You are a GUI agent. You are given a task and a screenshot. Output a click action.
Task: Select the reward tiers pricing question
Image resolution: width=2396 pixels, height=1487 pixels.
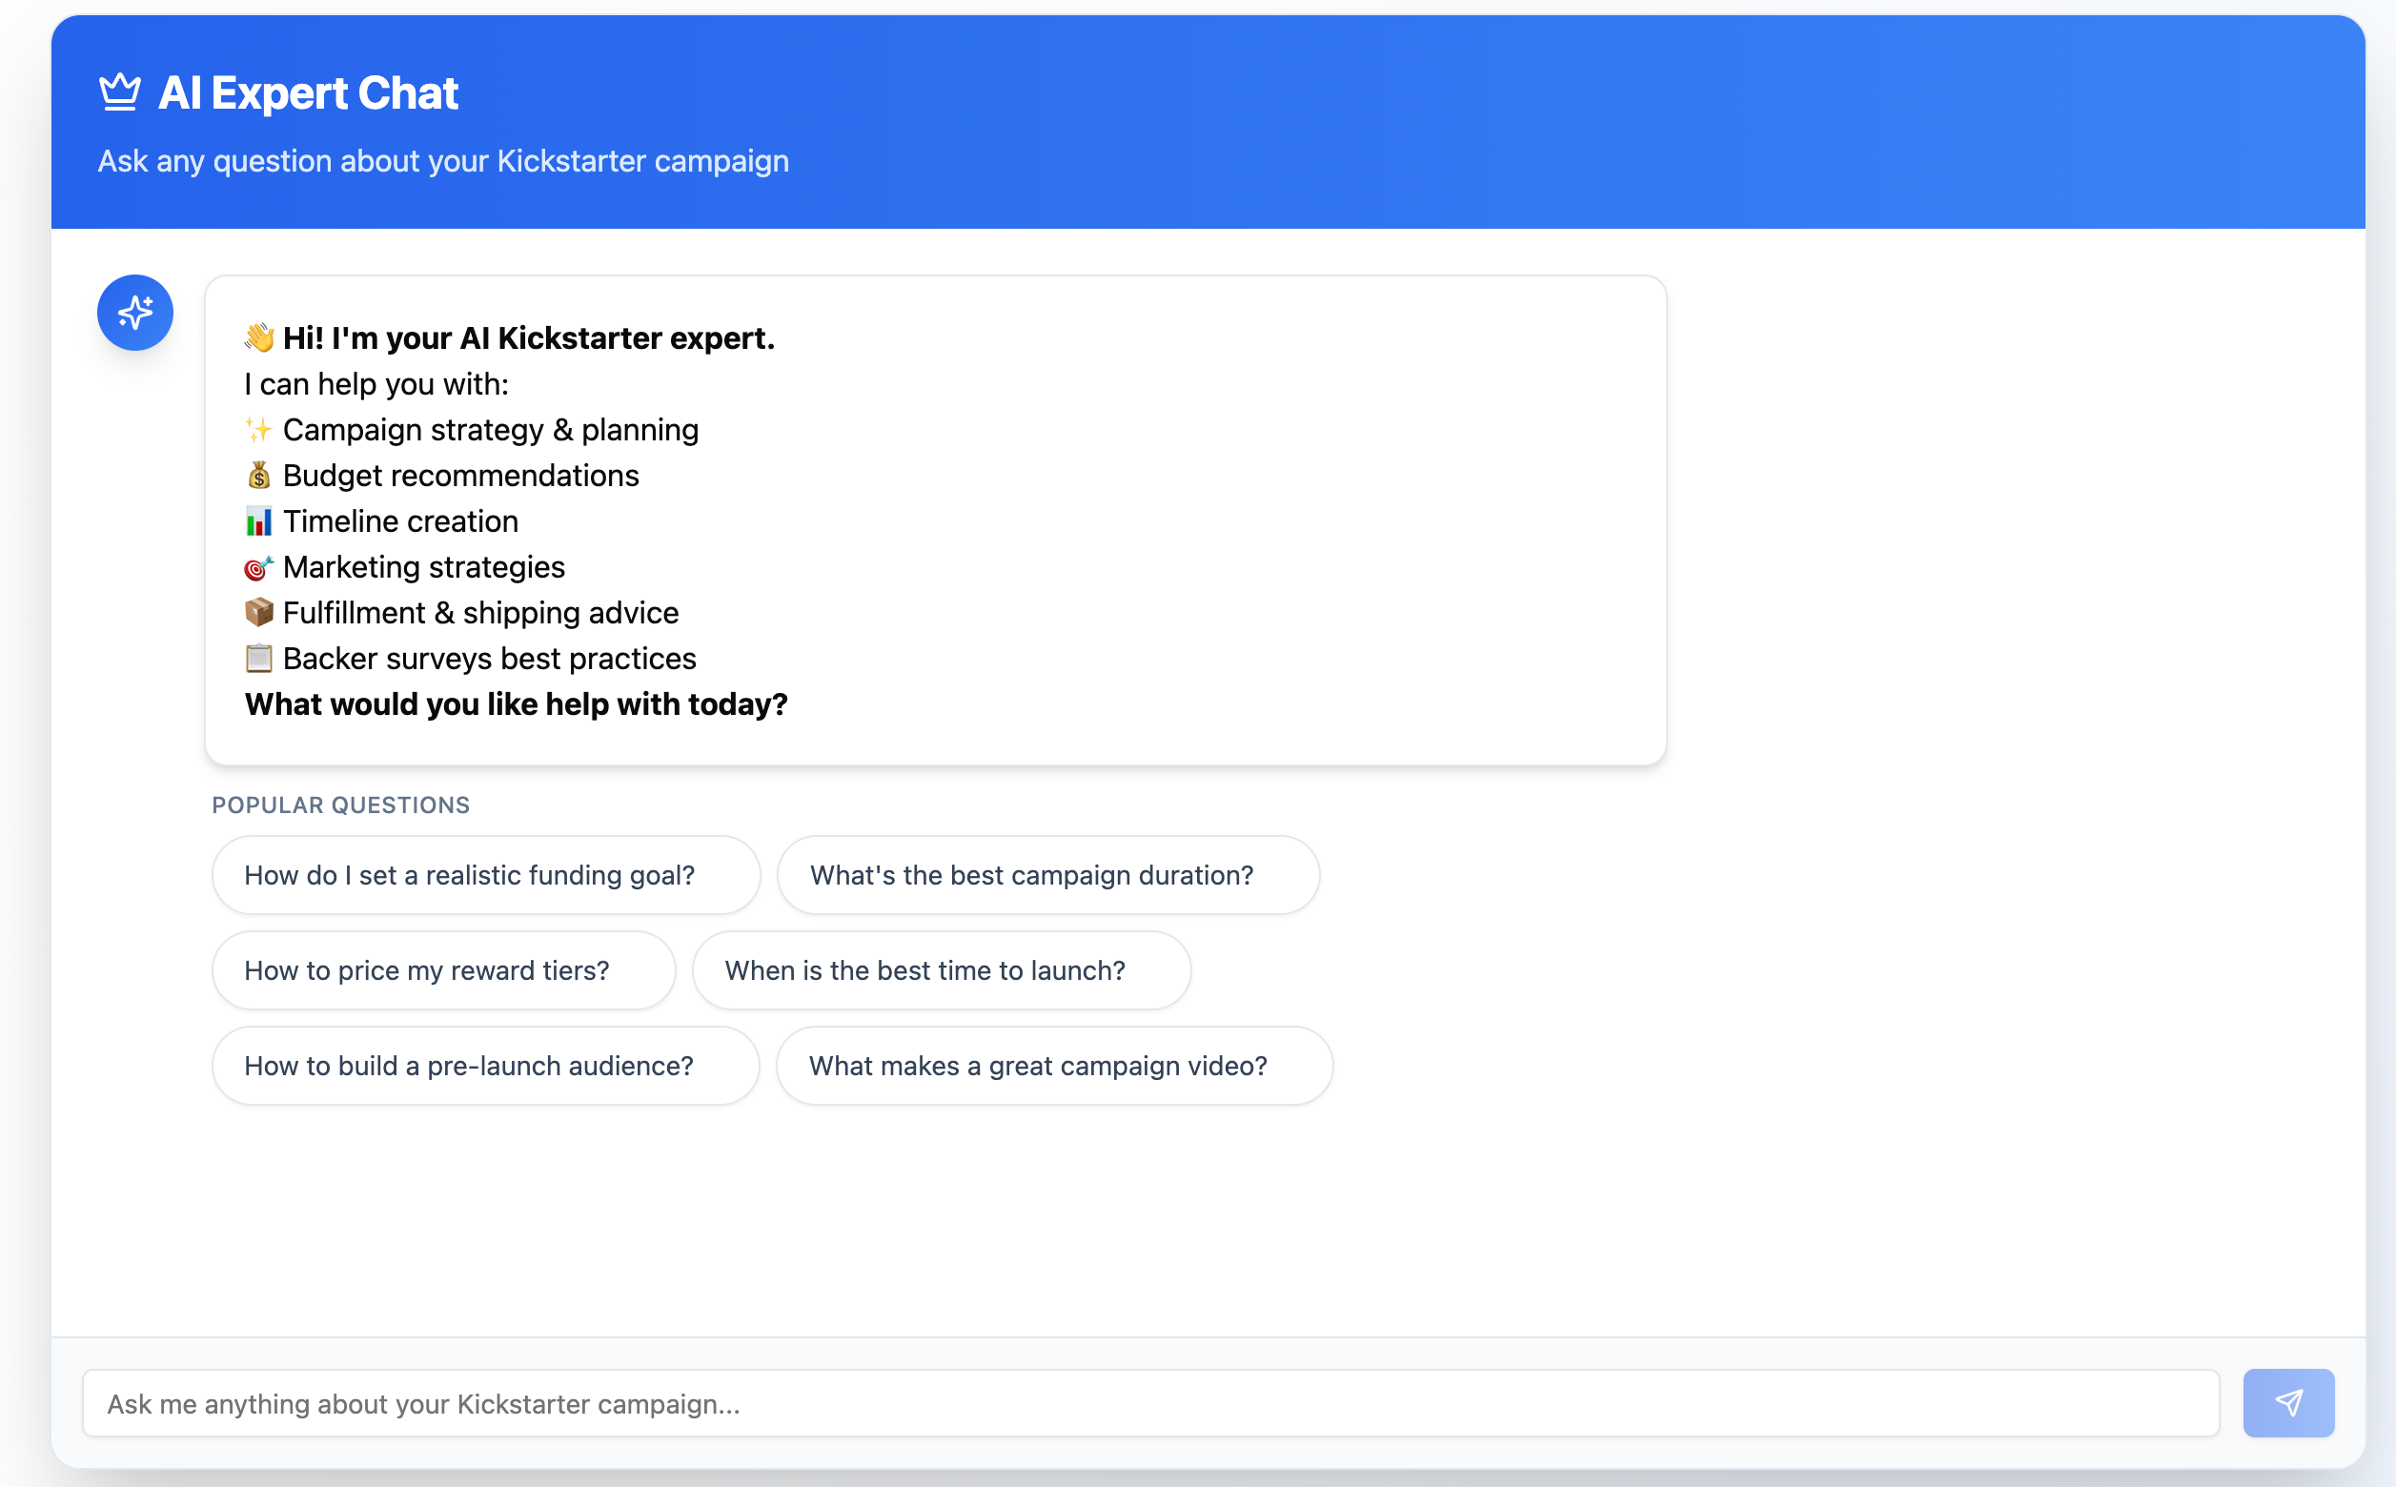[442, 969]
